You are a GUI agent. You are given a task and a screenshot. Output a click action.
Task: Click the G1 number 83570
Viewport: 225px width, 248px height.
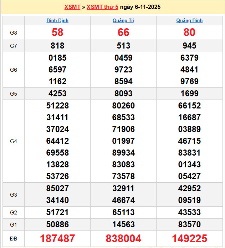pos(189,224)
